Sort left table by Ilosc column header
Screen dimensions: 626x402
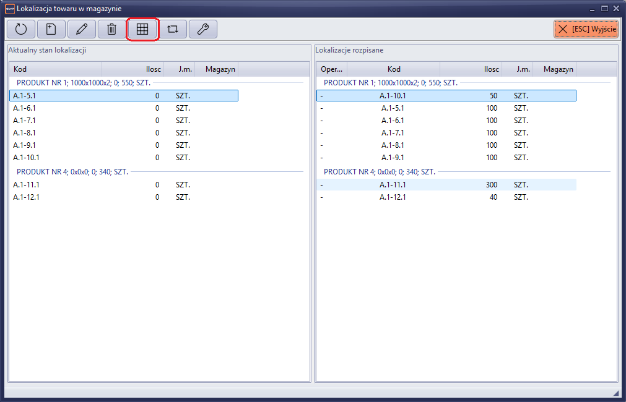133,69
